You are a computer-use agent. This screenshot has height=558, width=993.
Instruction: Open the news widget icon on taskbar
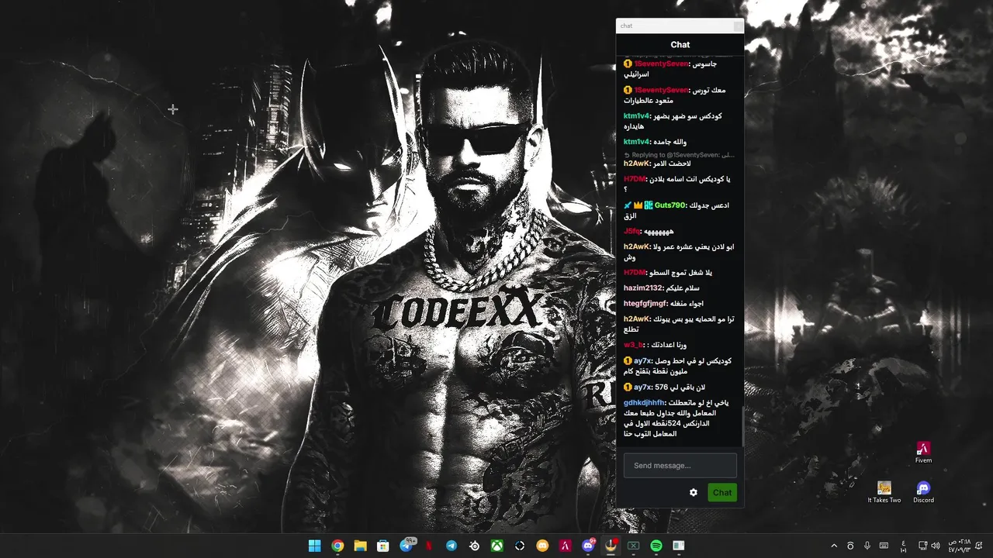point(679,546)
